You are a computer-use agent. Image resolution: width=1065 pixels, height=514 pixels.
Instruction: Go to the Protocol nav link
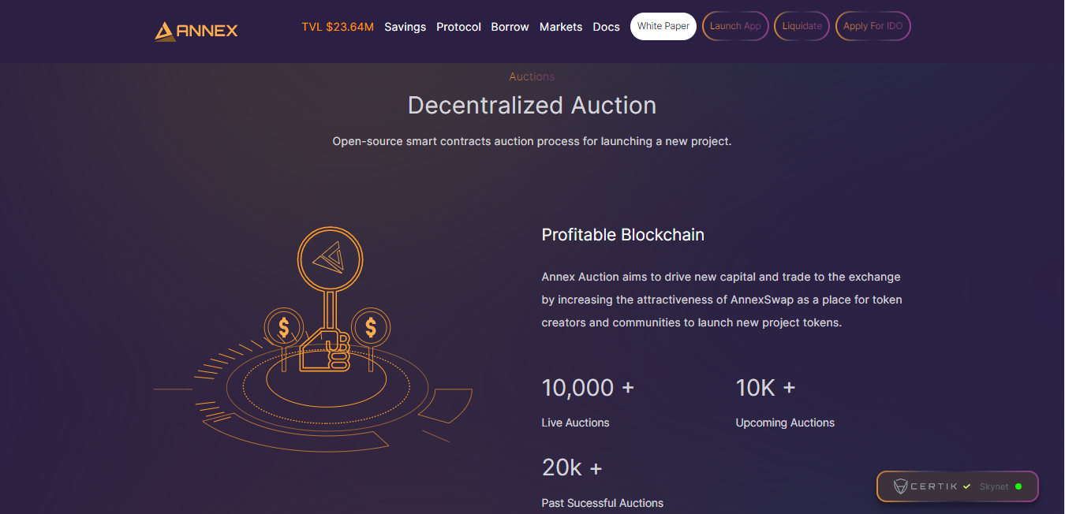click(x=458, y=27)
